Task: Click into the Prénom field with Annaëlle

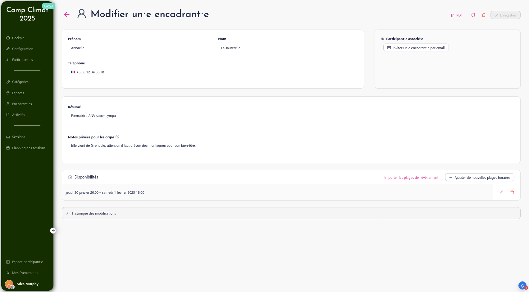Action: (x=140, y=48)
